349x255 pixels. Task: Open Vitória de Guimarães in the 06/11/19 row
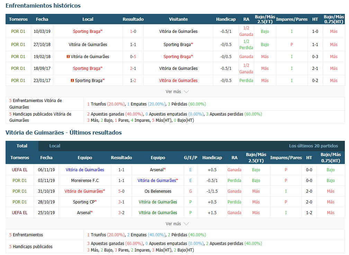pyautogui.click(x=85, y=170)
